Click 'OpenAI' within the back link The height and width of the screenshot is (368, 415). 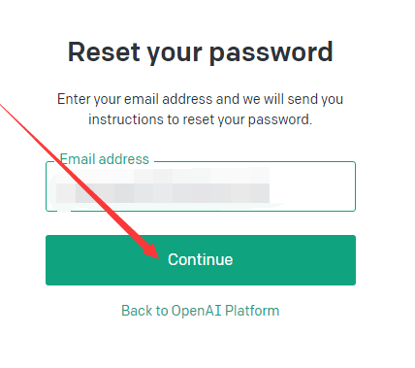click(197, 311)
